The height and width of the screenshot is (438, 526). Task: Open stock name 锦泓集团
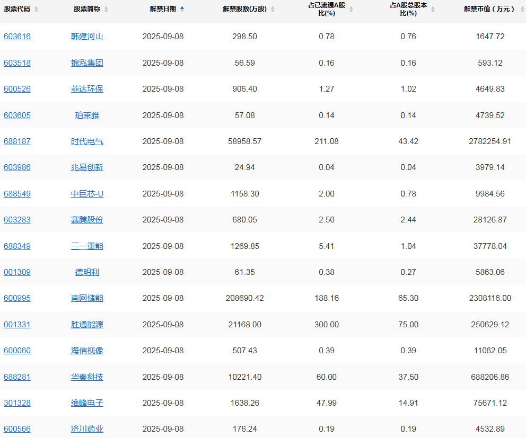pyautogui.click(x=87, y=63)
